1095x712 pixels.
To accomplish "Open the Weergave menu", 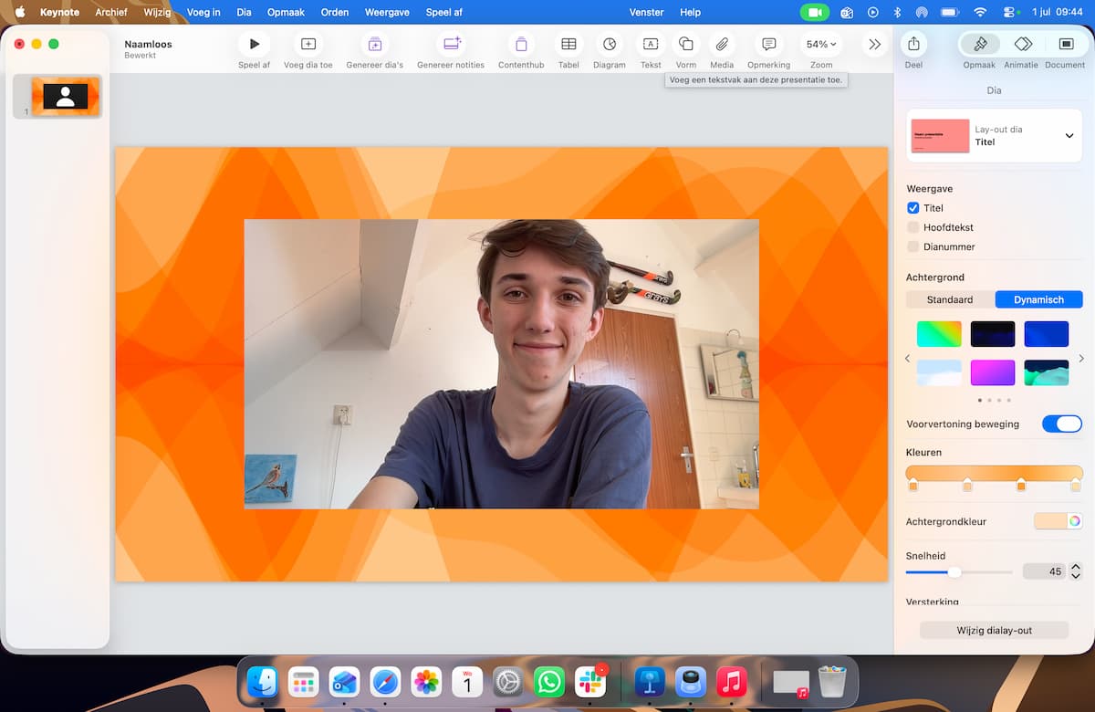I will tap(386, 12).
